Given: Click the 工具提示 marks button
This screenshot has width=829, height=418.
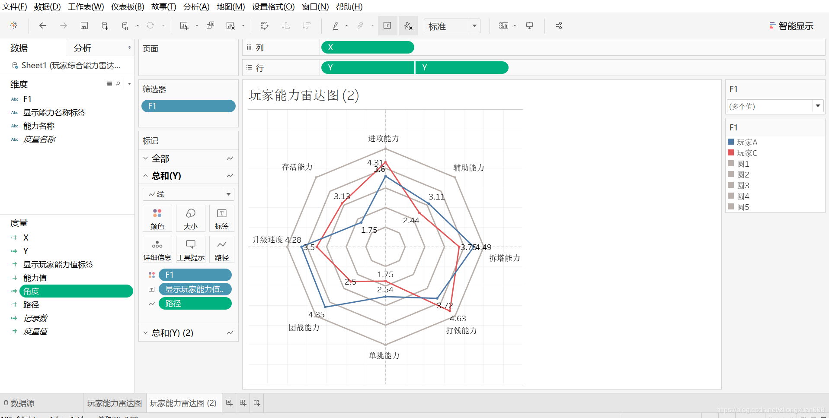Looking at the screenshot, I should coord(191,250).
